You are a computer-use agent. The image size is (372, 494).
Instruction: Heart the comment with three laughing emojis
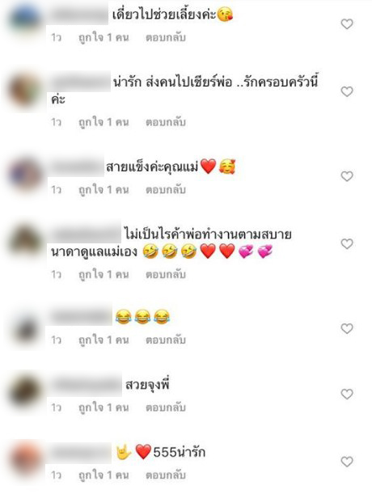pos(347,328)
